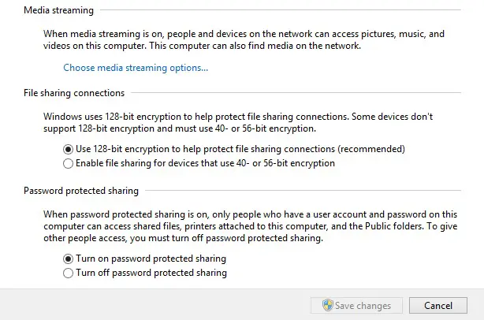Click the Media streaming section heading
This screenshot has height=320, width=484.
58,10
